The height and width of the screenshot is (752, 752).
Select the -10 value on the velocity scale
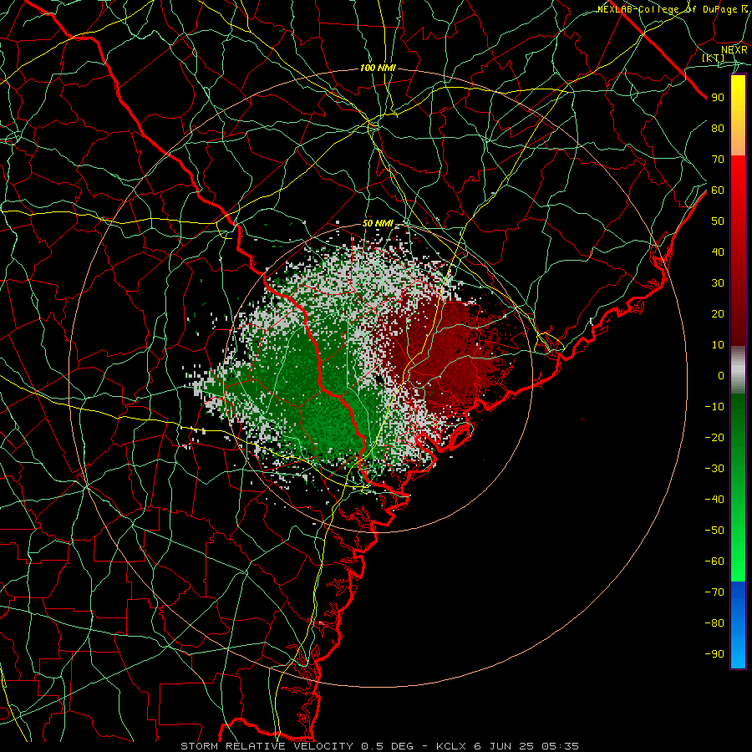tap(714, 407)
